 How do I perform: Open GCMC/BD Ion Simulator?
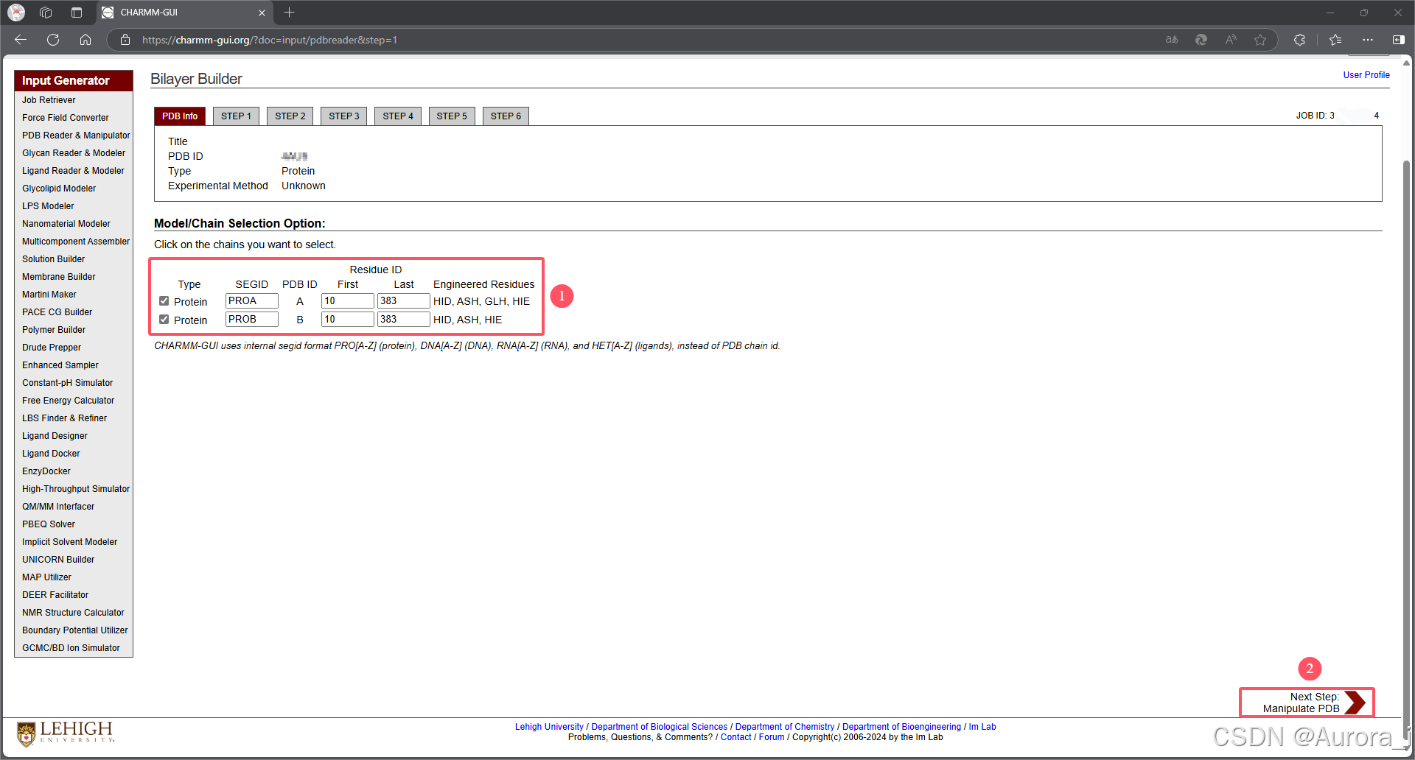pos(71,648)
